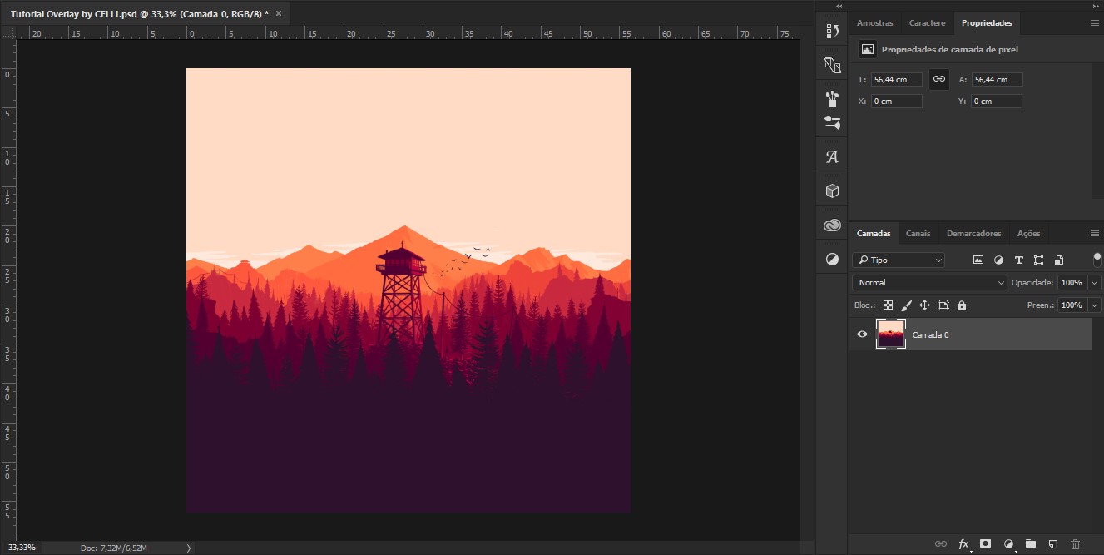
Task: Open the Camadas panel options menu
Action: [1094, 234]
